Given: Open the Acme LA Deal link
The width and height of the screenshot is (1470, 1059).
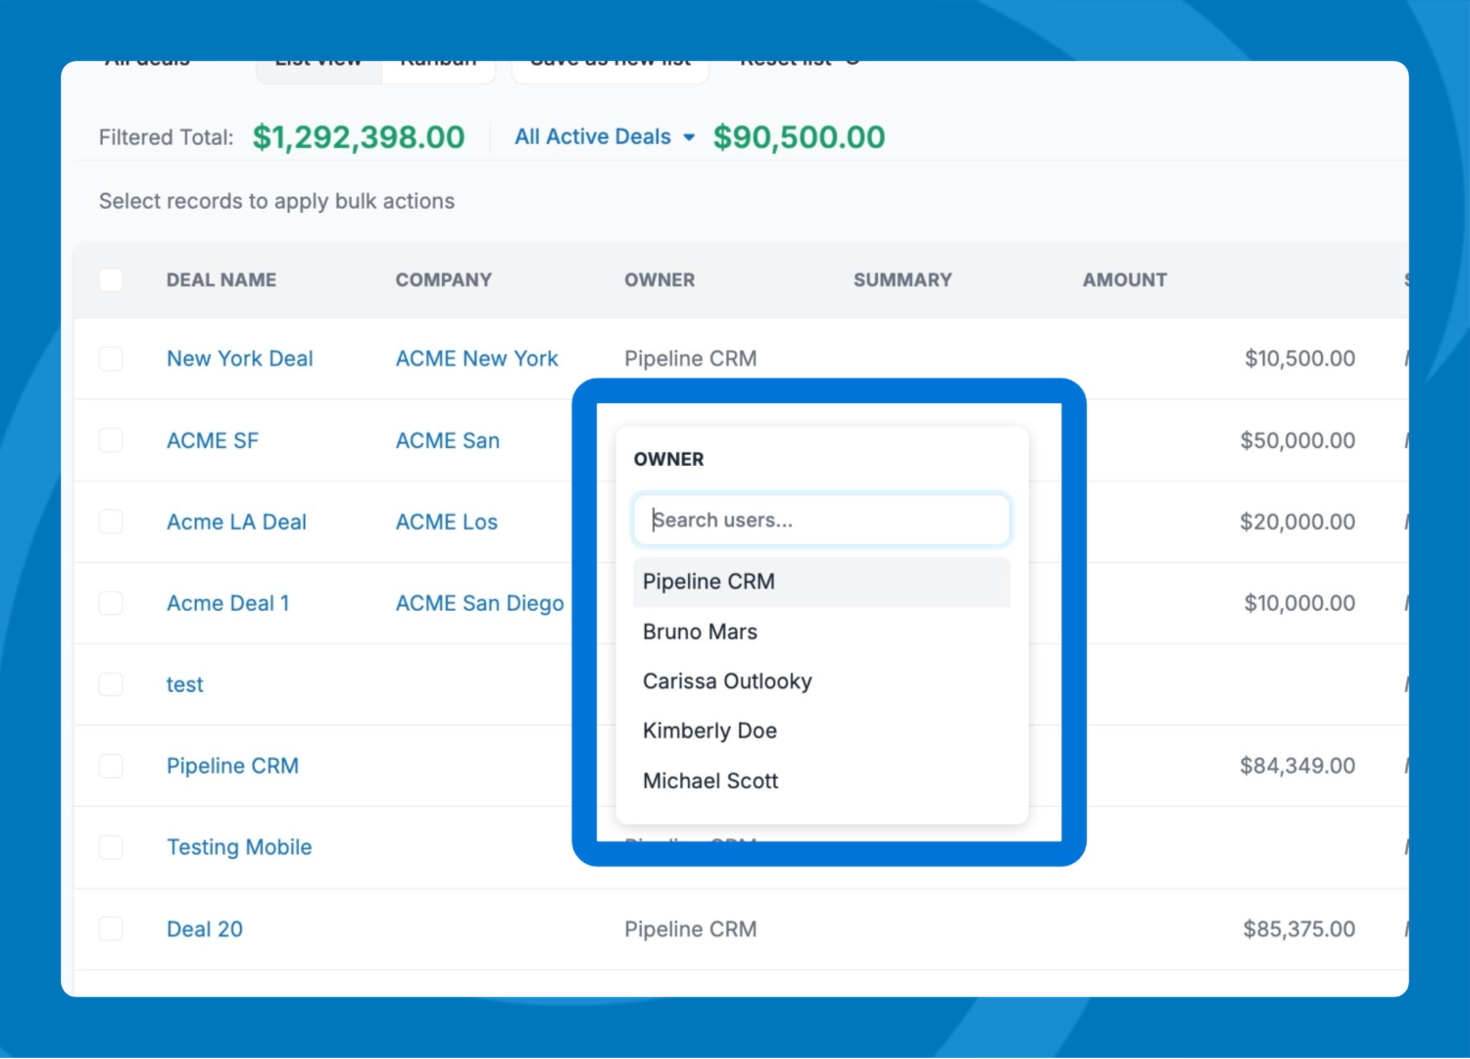Looking at the screenshot, I should 236,522.
